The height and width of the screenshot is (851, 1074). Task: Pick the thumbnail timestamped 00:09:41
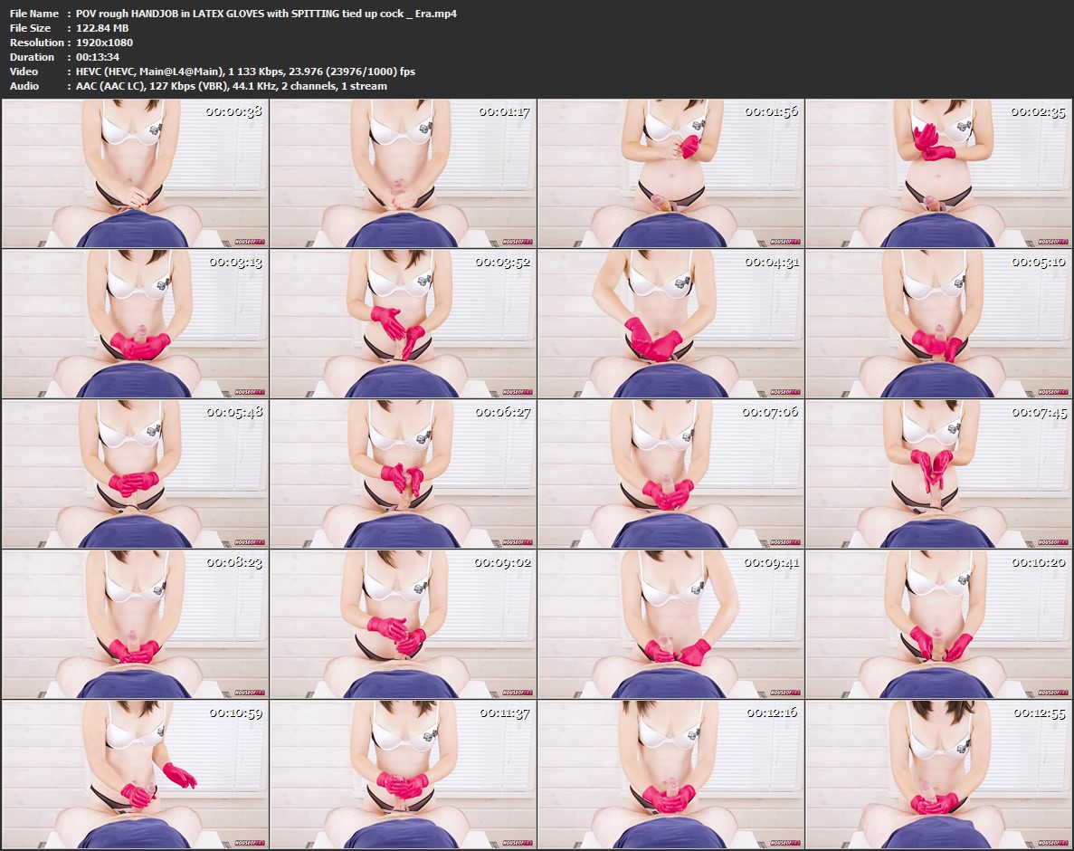click(x=670, y=624)
